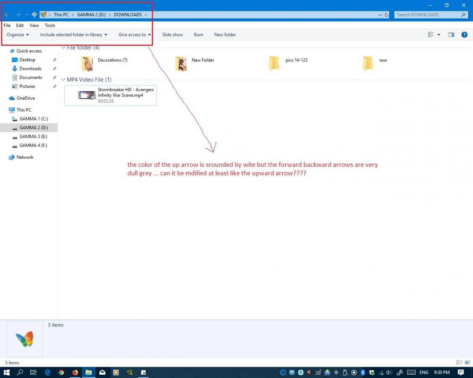Viewport: 473px width, 378px height.
Task: Open Chrome from the taskbar
Action: tap(61, 372)
